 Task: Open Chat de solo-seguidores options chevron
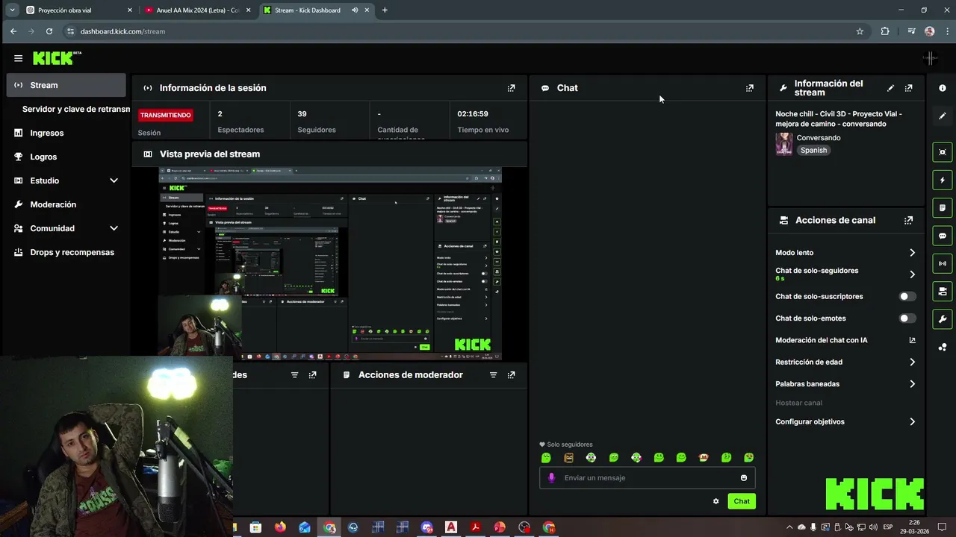click(912, 274)
